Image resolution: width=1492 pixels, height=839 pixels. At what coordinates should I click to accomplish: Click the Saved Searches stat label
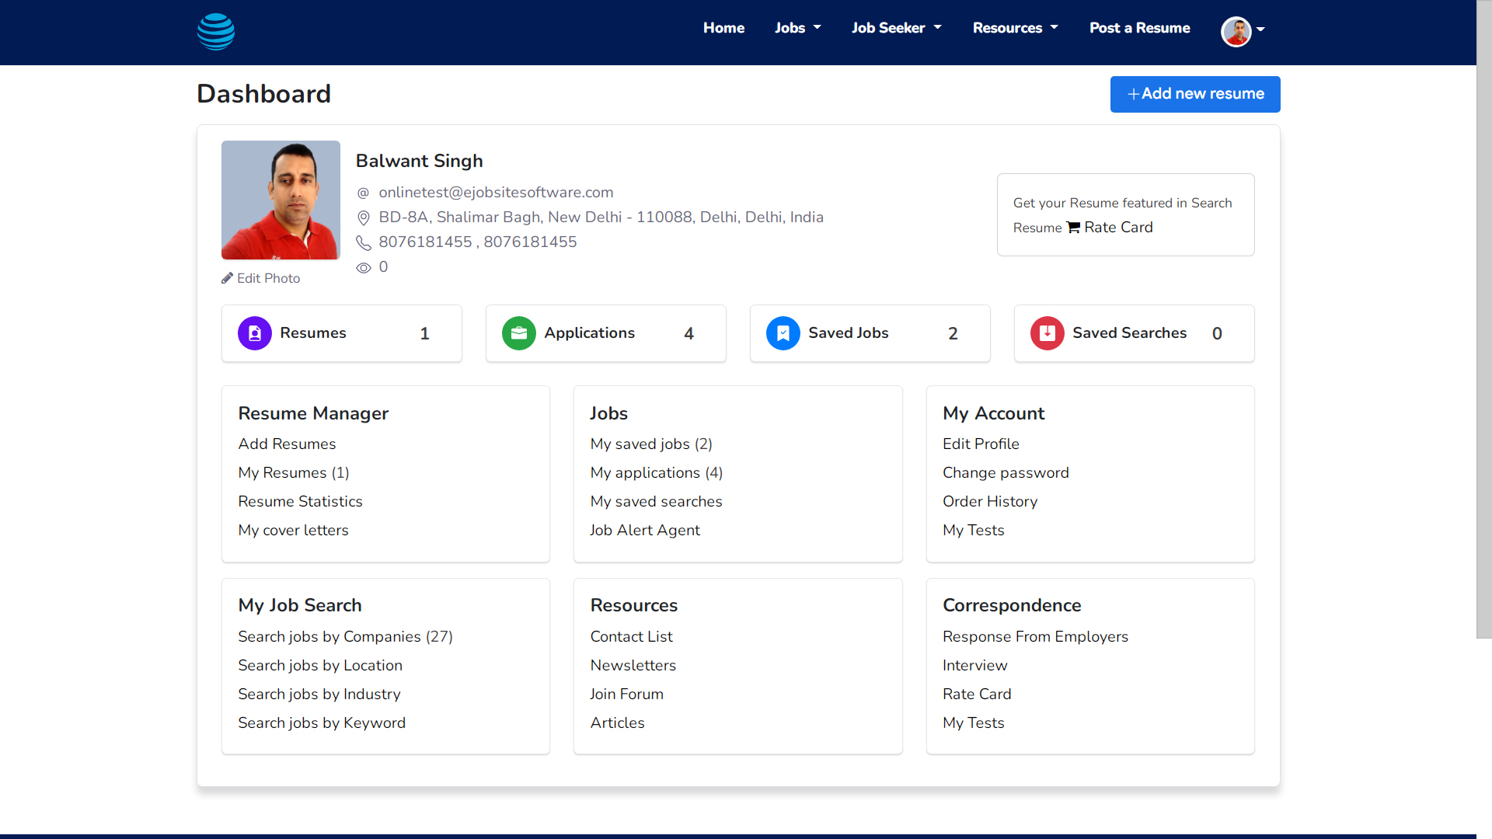coord(1129,333)
